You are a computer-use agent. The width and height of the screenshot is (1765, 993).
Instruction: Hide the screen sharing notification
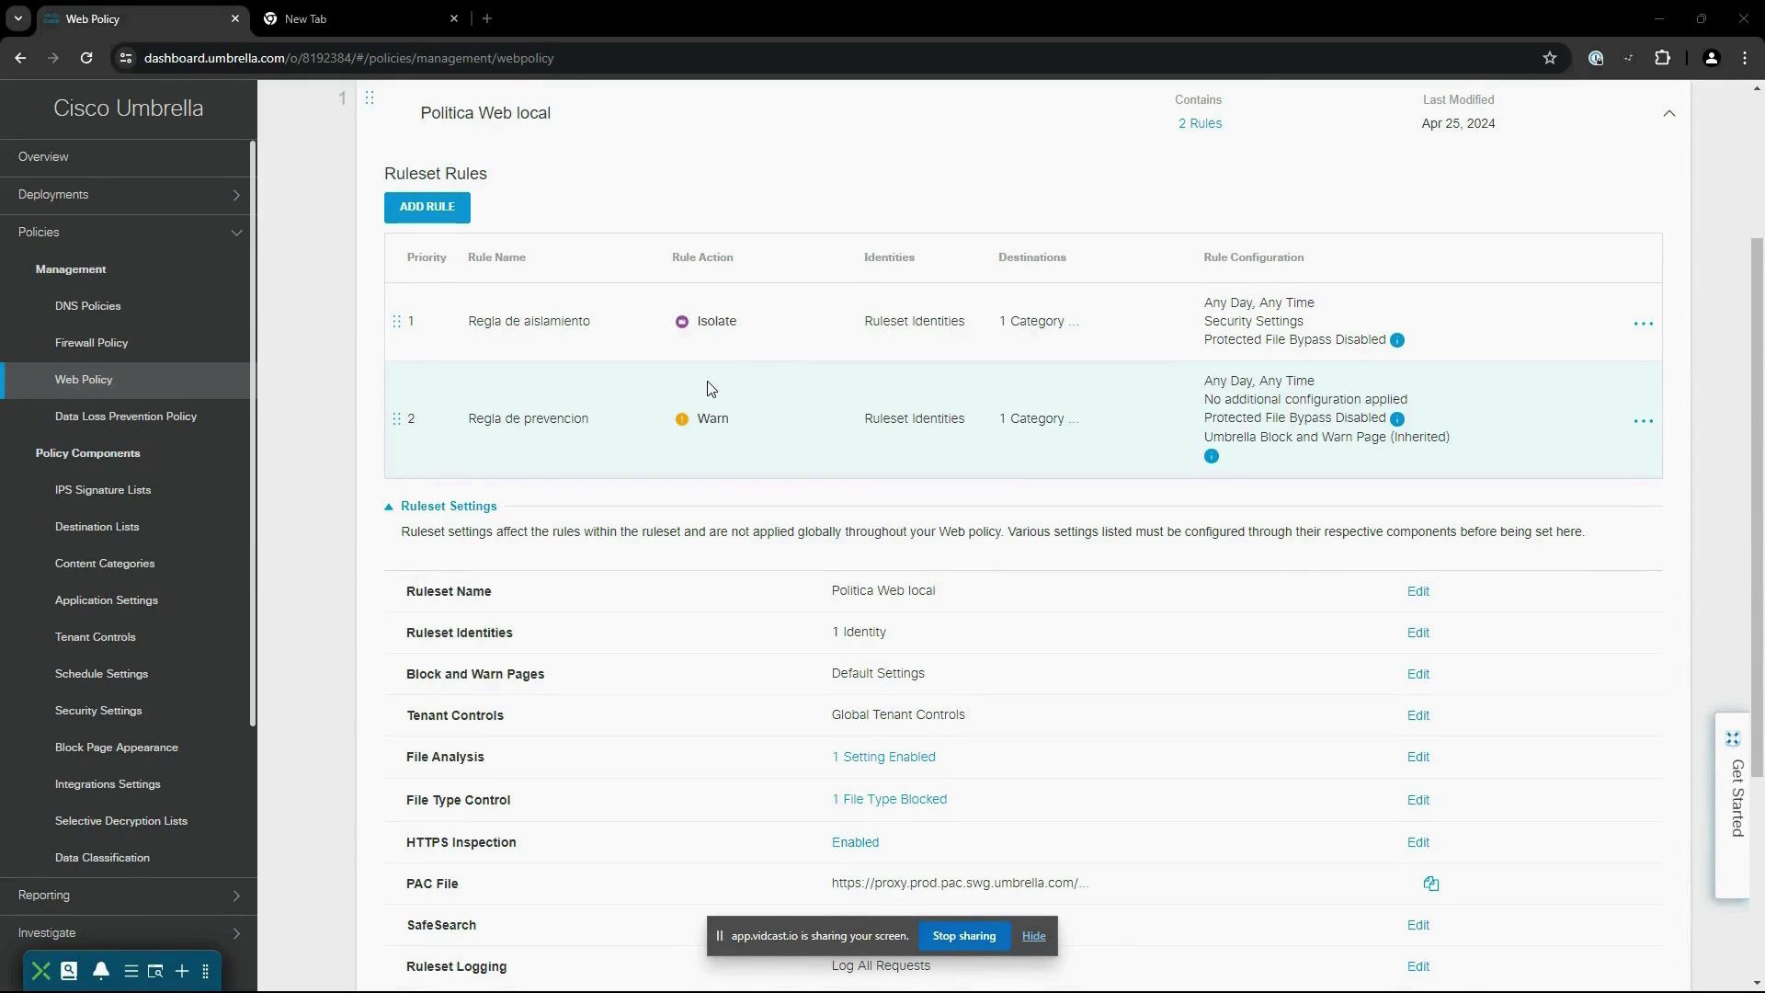[x=1033, y=936]
